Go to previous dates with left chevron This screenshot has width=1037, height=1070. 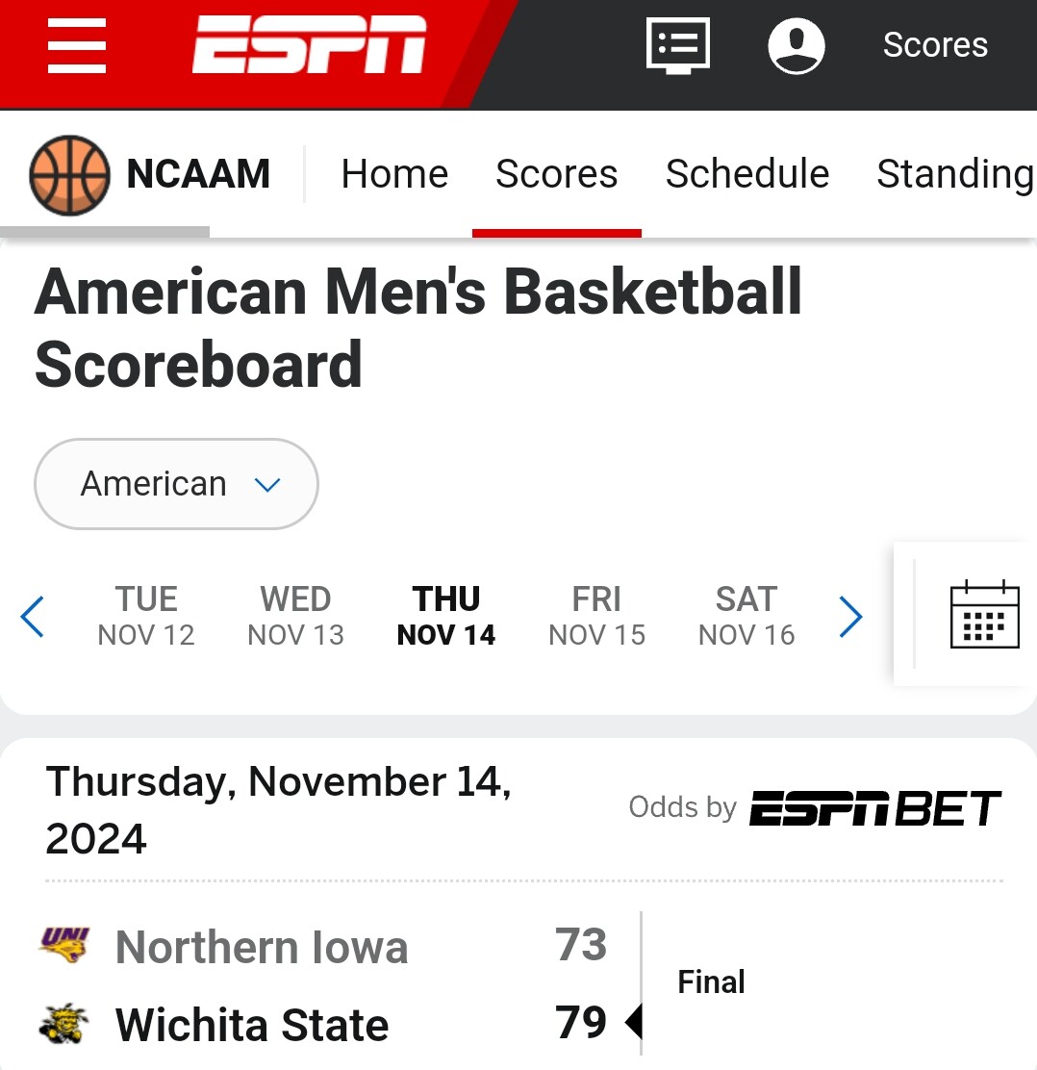point(32,616)
